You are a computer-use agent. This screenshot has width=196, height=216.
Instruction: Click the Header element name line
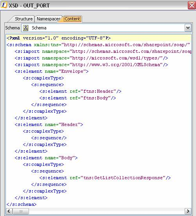(49, 124)
